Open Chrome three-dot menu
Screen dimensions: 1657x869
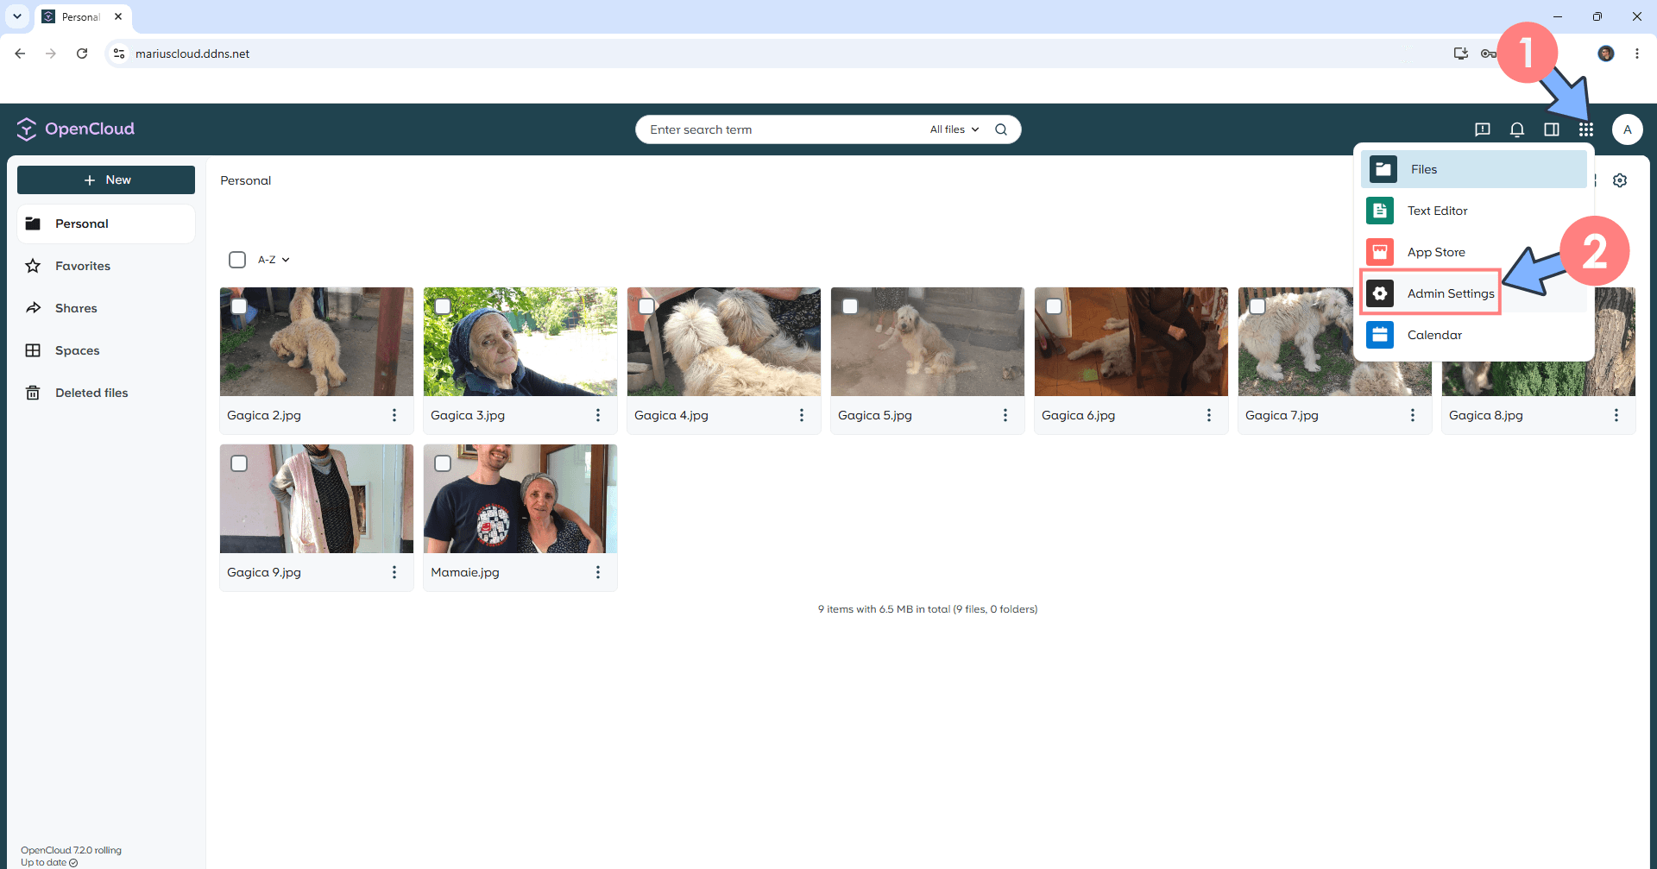1636,54
